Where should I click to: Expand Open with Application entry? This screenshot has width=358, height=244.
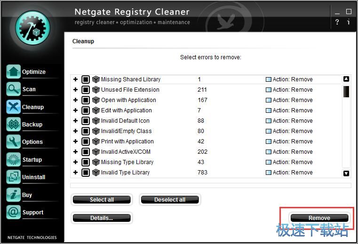click(76, 100)
